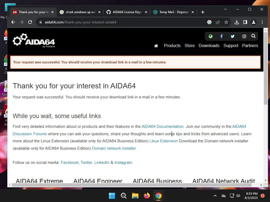This screenshot has width=270, height=202.
Task: Open the Partners menu
Action: pyautogui.click(x=250, y=46)
